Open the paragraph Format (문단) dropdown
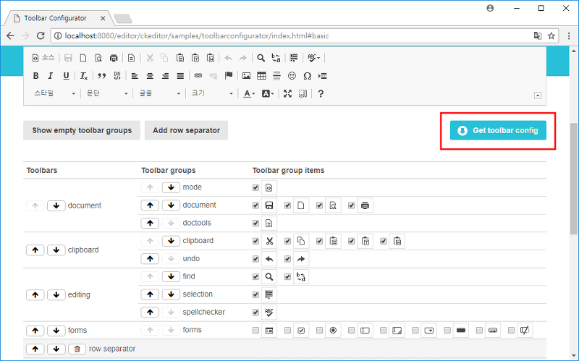The image size is (579, 361). tap(107, 94)
